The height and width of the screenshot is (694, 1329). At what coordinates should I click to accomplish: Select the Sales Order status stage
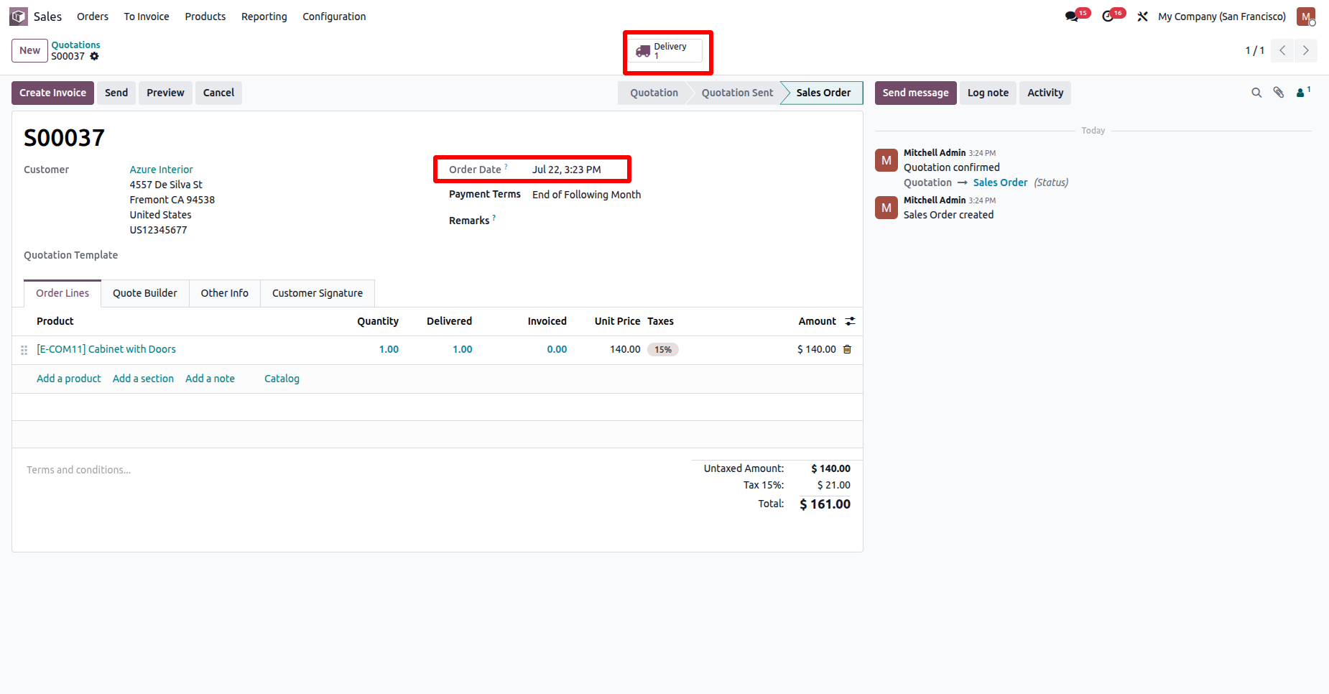[x=823, y=93]
